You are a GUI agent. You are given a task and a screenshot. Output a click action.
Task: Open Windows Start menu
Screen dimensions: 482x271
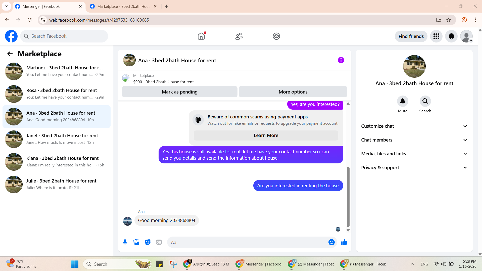(75, 264)
